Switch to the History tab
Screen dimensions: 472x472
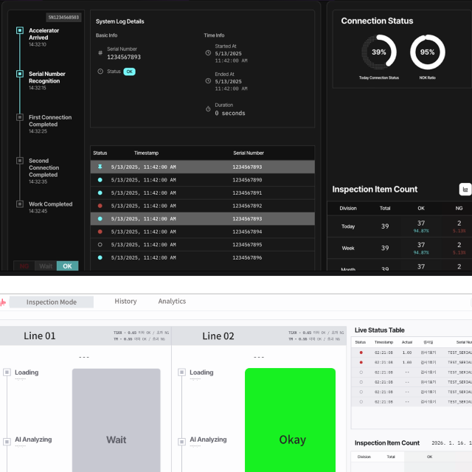click(x=125, y=301)
